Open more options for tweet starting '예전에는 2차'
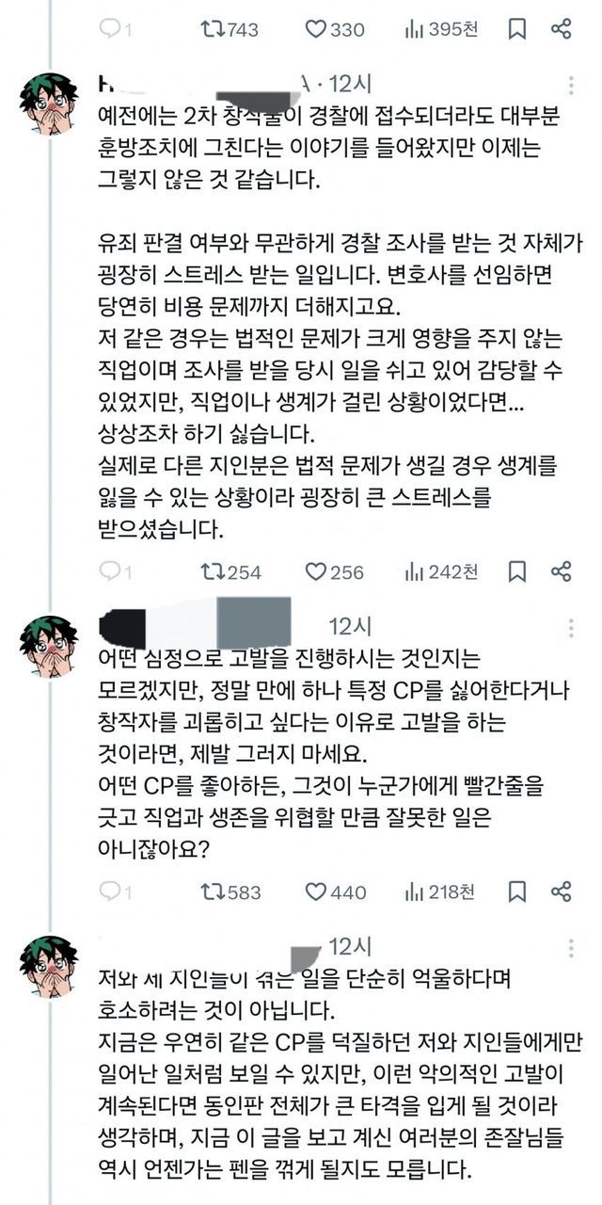602x1205 pixels. [x=571, y=84]
